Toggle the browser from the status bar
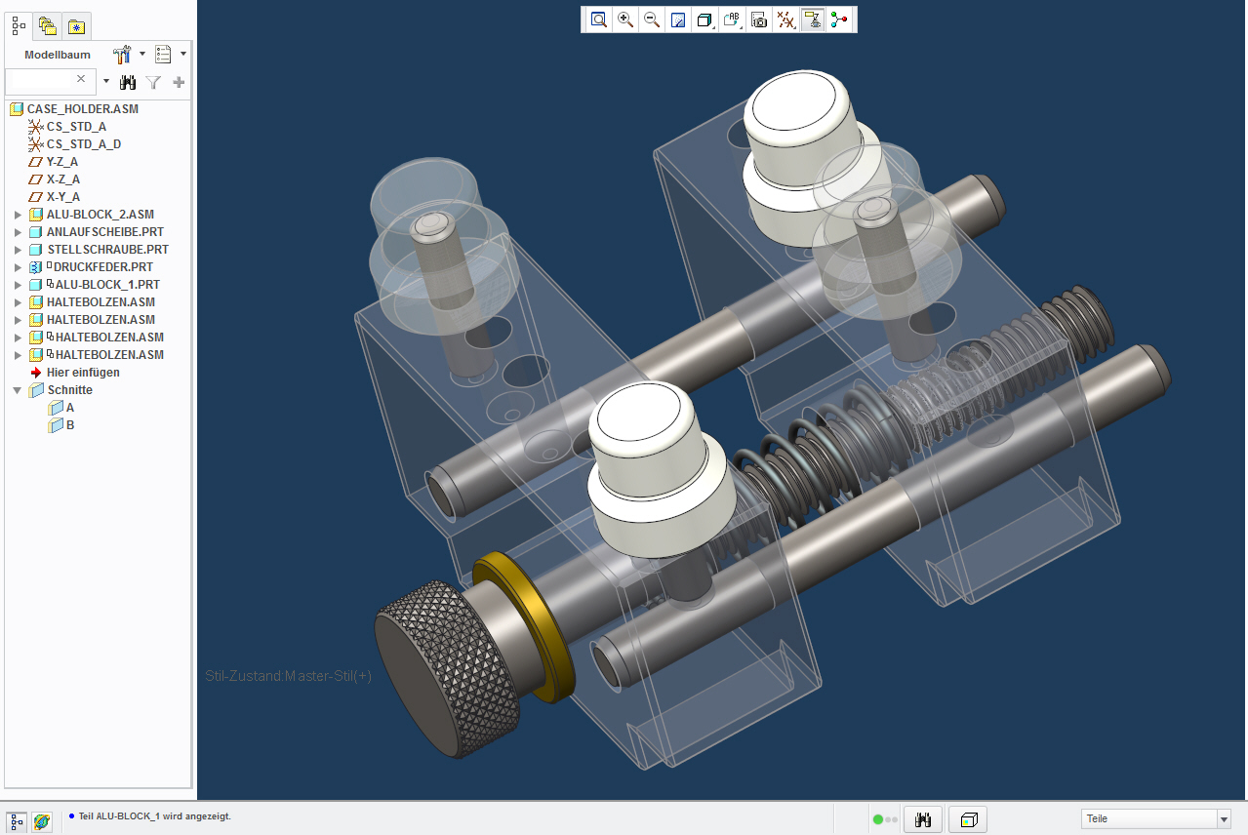Image resolution: width=1248 pixels, height=835 pixels. pyautogui.click(x=42, y=821)
